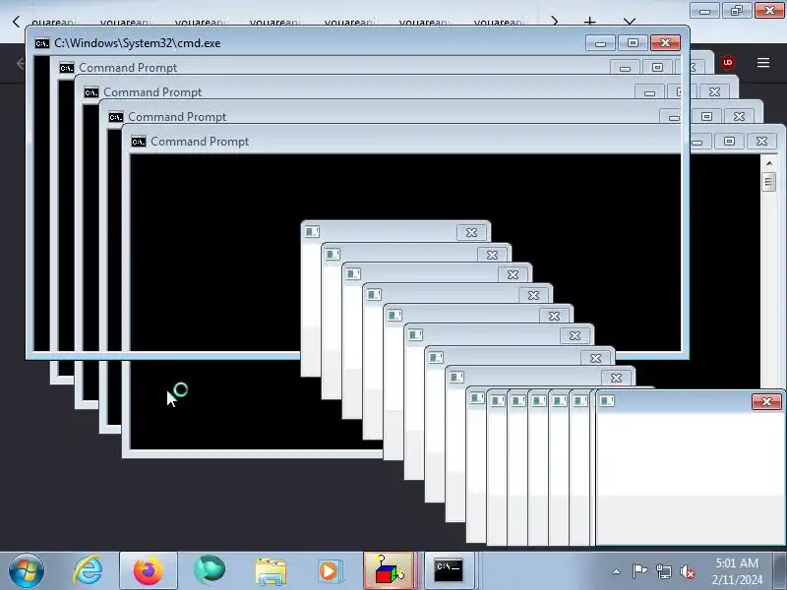Screen dimensions: 787x590
Task: Close the rightmost background Command Prompt window
Action: tap(761, 141)
